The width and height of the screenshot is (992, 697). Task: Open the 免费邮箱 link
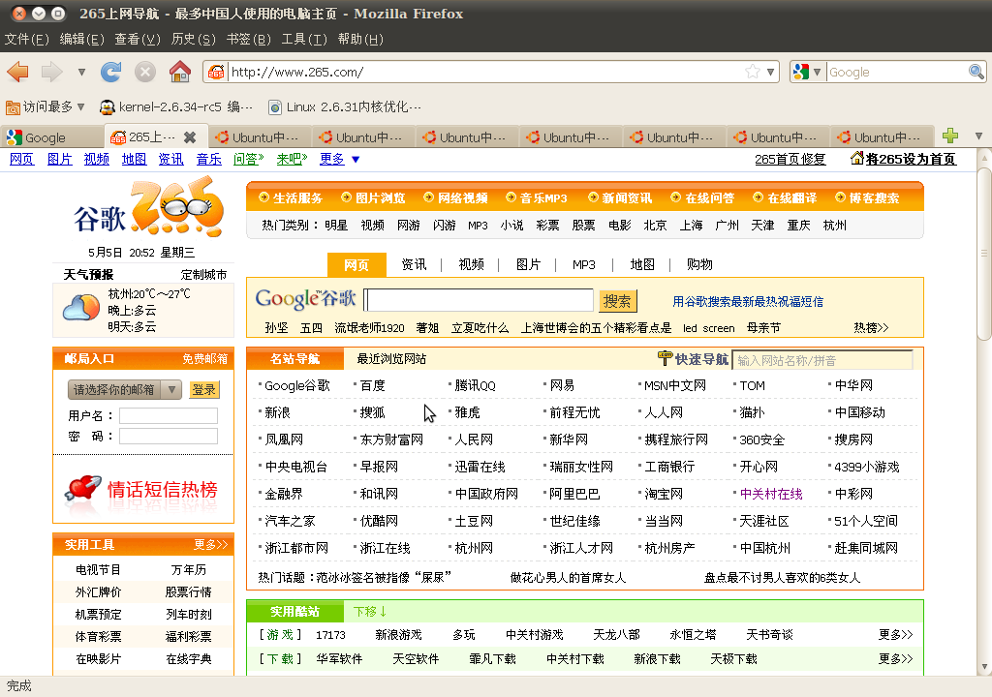pyautogui.click(x=205, y=358)
